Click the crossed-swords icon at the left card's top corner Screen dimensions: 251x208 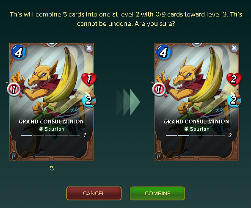click(89, 48)
